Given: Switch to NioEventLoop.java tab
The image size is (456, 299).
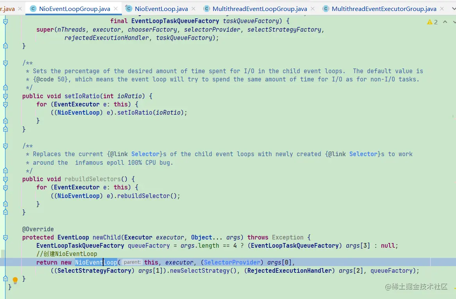Looking at the screenshot, I should pyautogui.click(x=161, y=9).
